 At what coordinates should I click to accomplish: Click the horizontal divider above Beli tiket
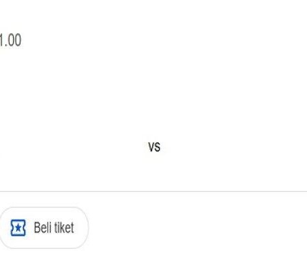pos(153,192)
